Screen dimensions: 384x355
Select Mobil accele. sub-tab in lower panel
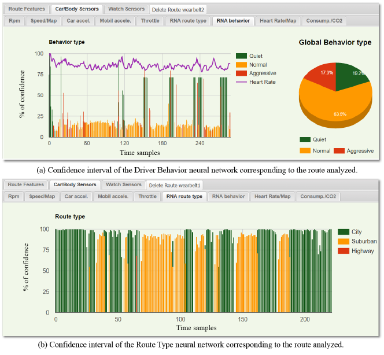pos(113,197)
